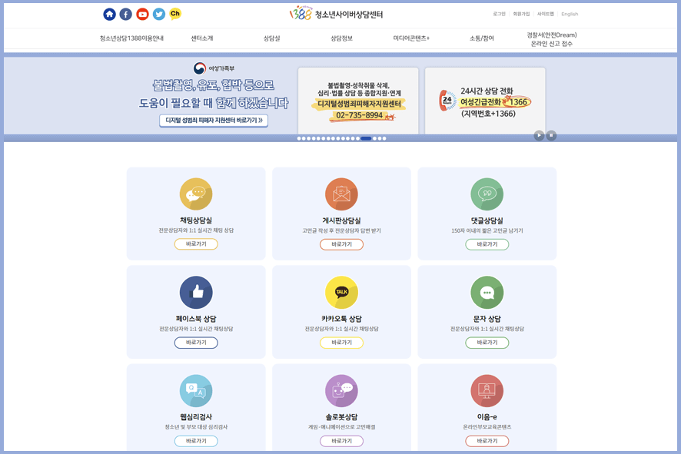Click the 24-hour phone icon in banner
Screen dimensions: 681x454
(x=447, y=101)
